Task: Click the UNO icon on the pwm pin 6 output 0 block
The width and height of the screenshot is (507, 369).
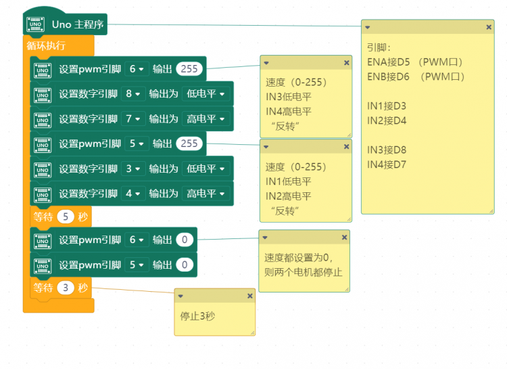Action: tap(43, 241)
